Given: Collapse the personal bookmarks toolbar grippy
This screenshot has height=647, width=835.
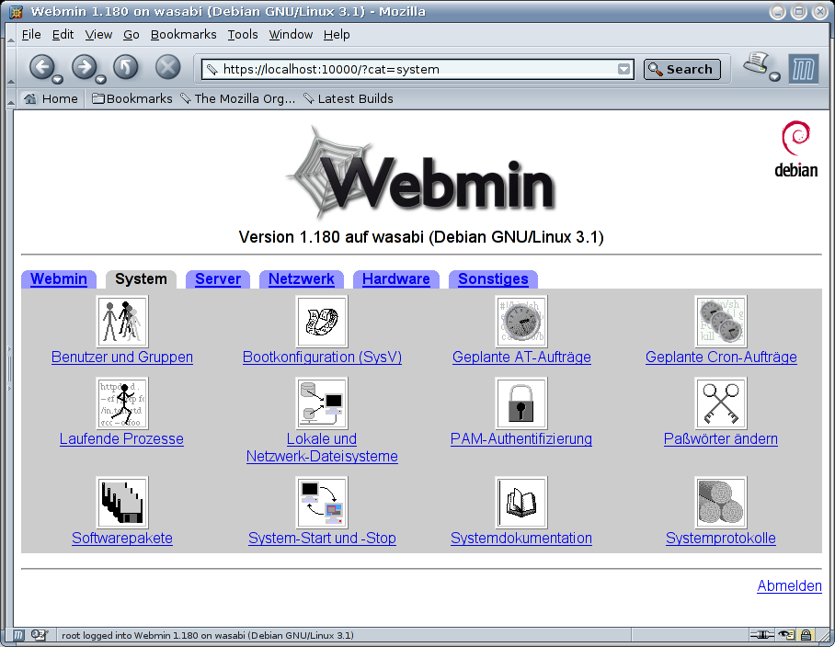Looking at the screenshot, I should 10,99.
